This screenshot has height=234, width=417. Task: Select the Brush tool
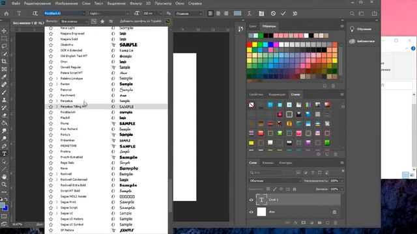point(4,92)
